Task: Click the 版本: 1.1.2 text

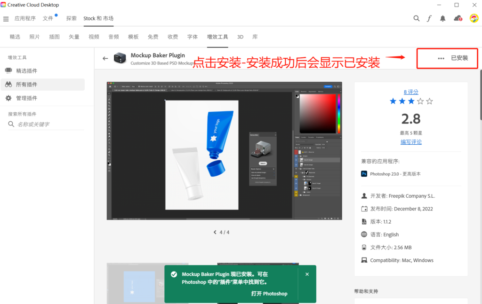Action: (x=380, y=221)
